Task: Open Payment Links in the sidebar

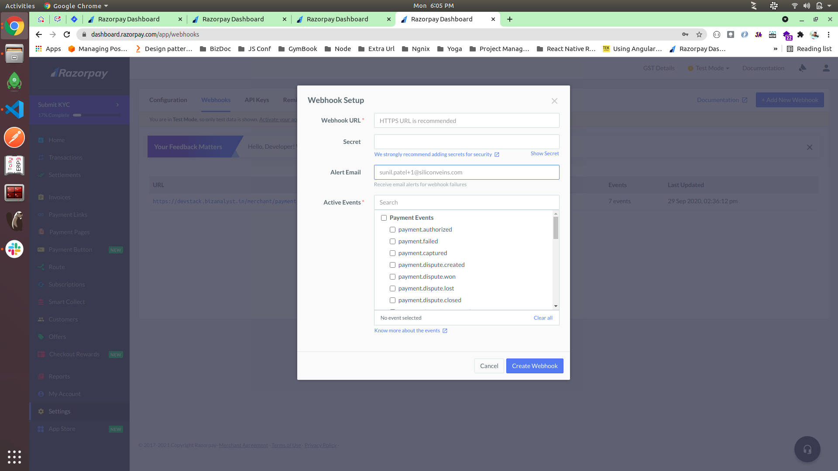Action: (68, 215)
